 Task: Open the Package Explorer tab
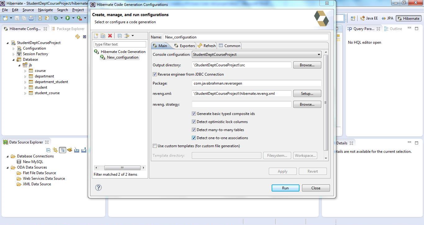click(x=68, y=29)
